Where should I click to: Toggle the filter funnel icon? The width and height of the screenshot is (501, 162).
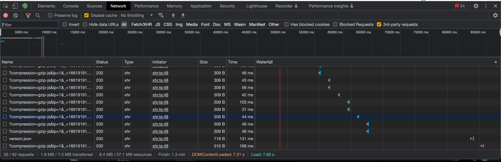pyautogui.click(x=28, y=16)
